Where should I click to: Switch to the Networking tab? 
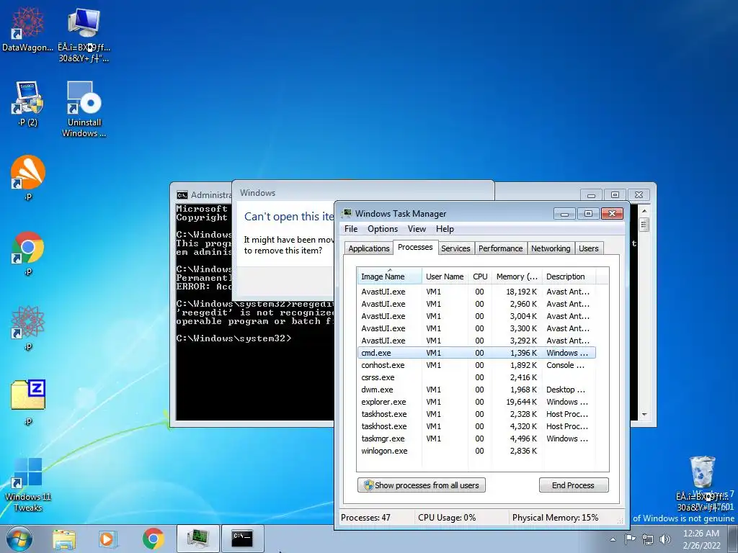pyautogui.click(x=550, y=248)
